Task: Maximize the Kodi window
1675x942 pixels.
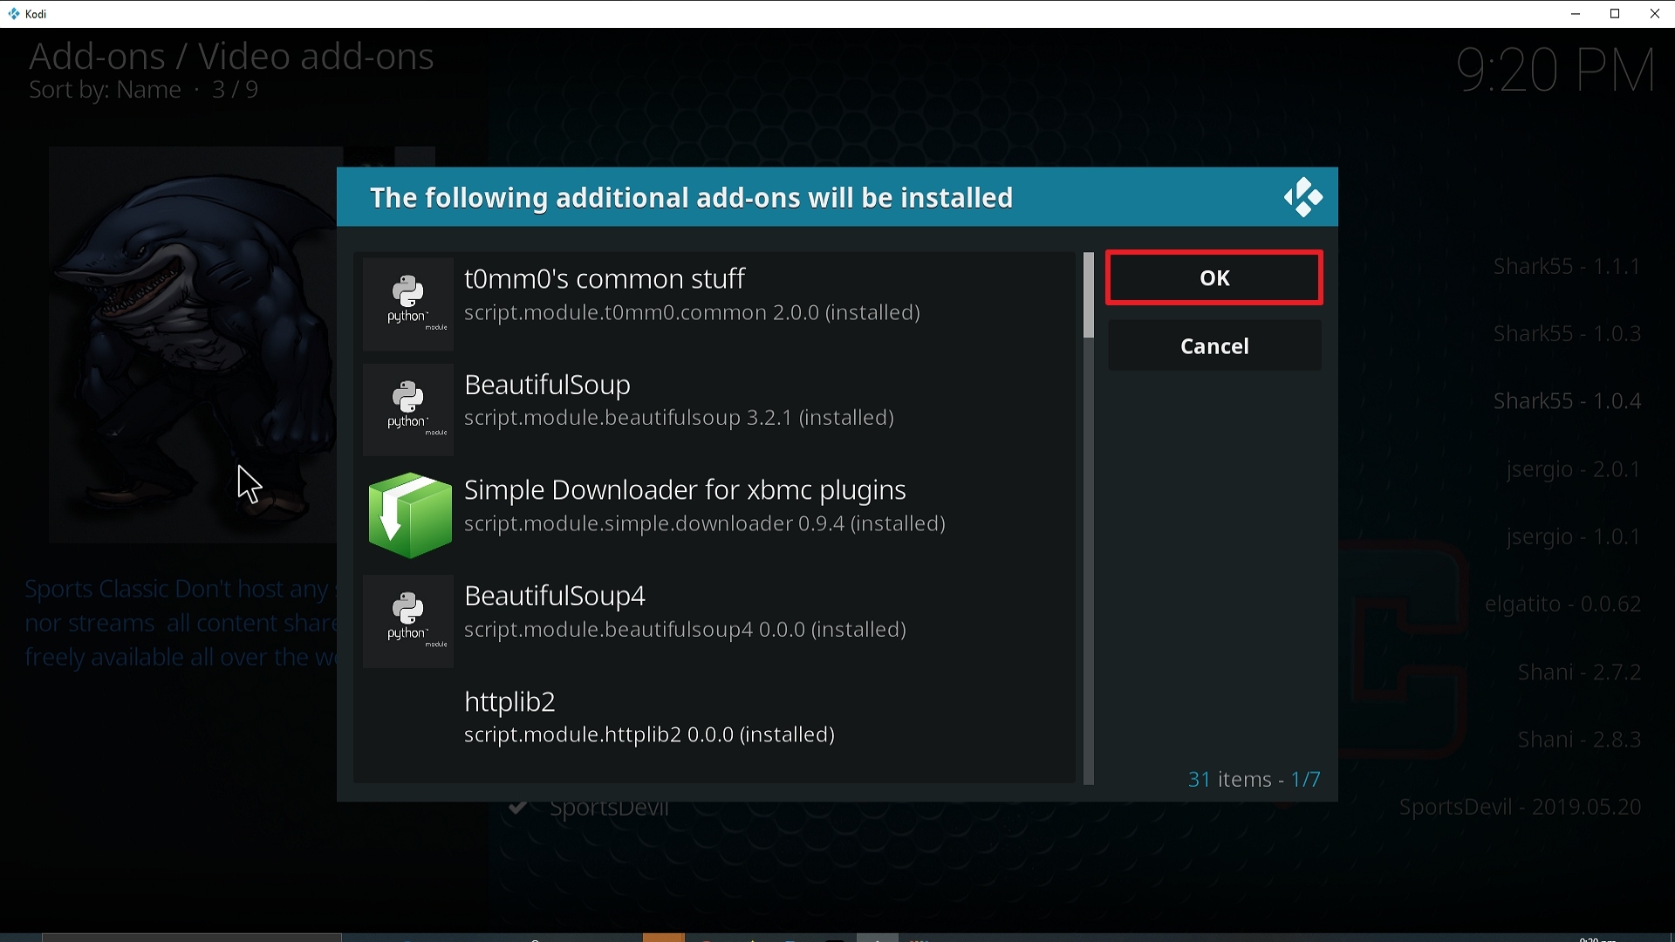Action: [1615, 14]
